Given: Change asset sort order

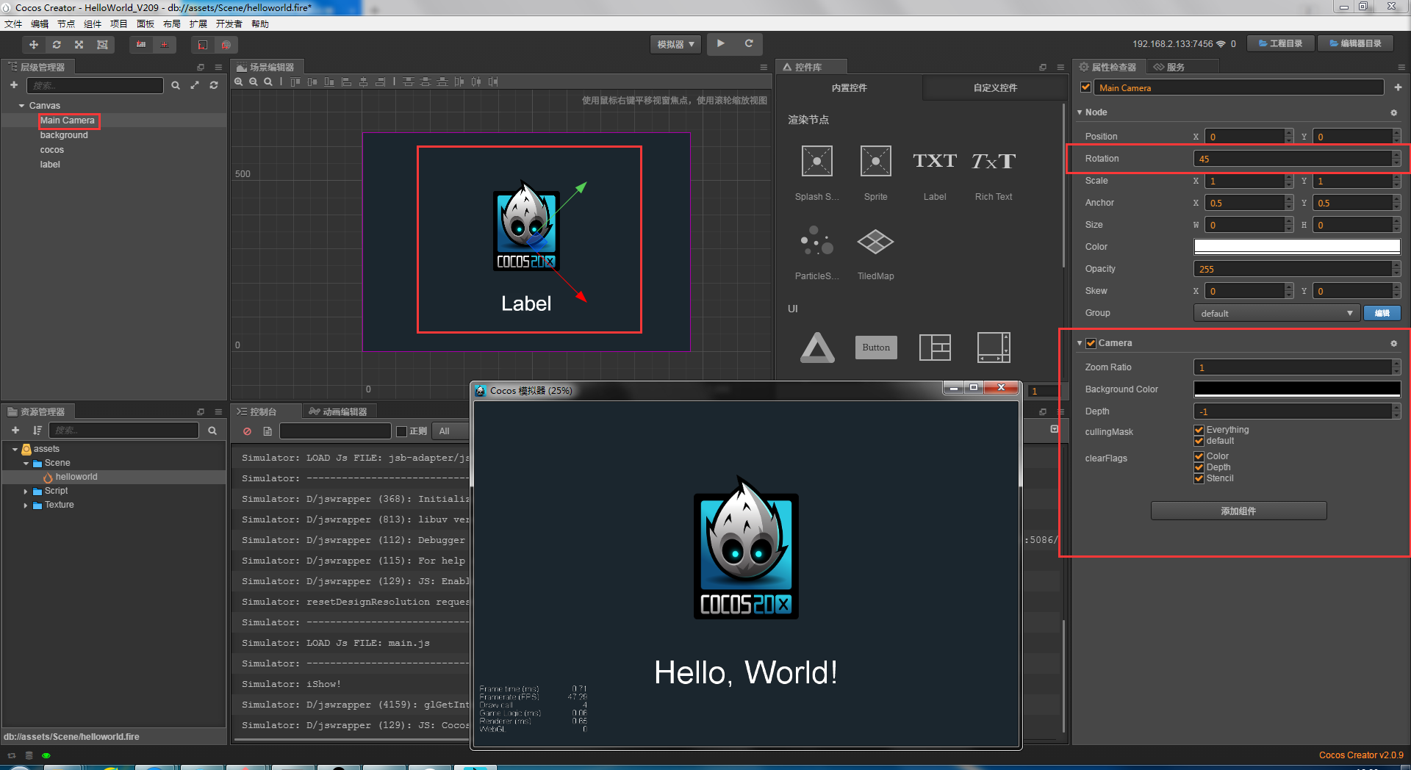Looking at the screenshot, I should coord(37,431).
